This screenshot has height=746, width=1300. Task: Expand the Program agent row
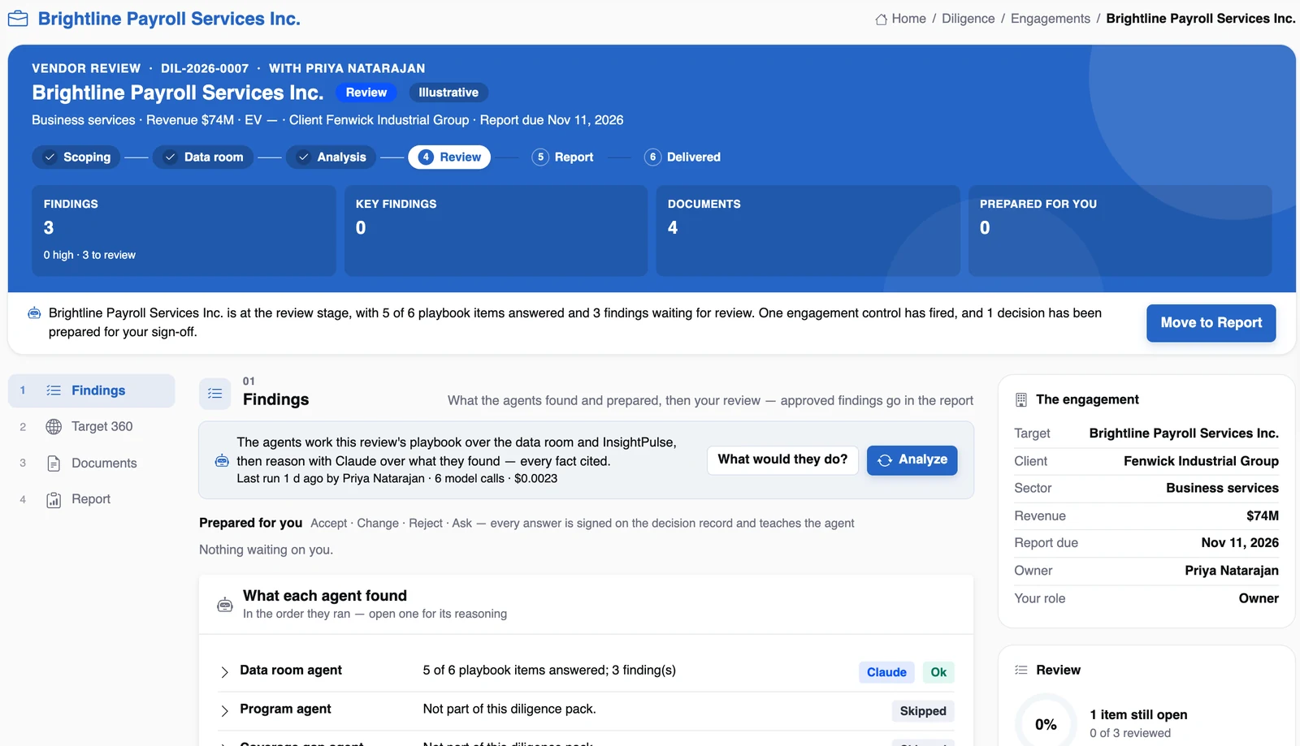[225, 711]
